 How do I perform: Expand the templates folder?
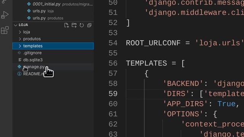click(x=53, y=46)
